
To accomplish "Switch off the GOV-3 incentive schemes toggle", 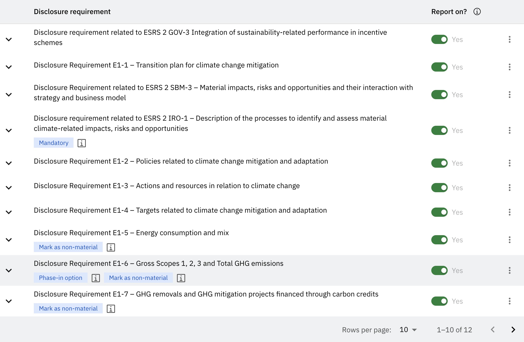I will 439,39.
